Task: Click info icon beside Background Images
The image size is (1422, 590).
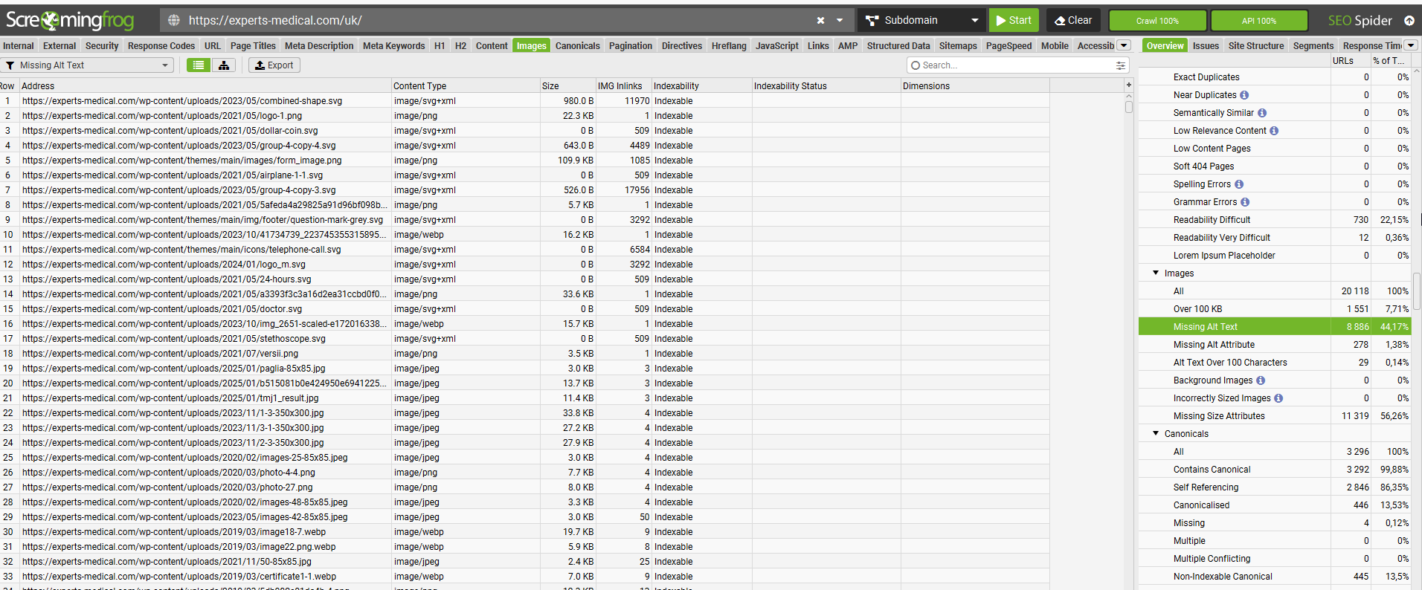Action: tap(1261, 380)
